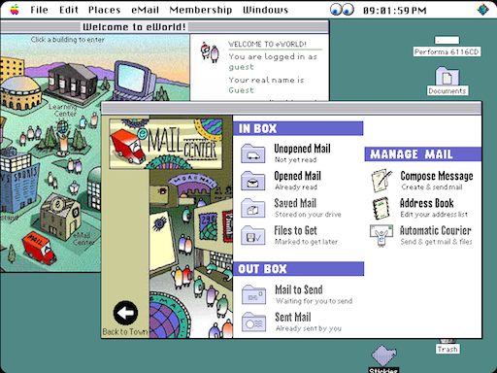This screenshot has height=373, width=497.
Task: Open the application switcher menu icon
Action: click(483, 10)
